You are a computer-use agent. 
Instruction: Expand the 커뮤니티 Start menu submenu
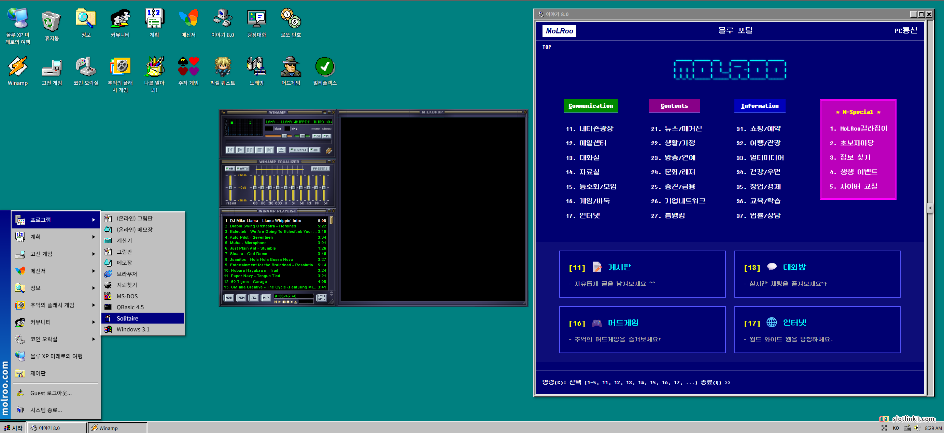pyautogui.click(x=56, y=322)
